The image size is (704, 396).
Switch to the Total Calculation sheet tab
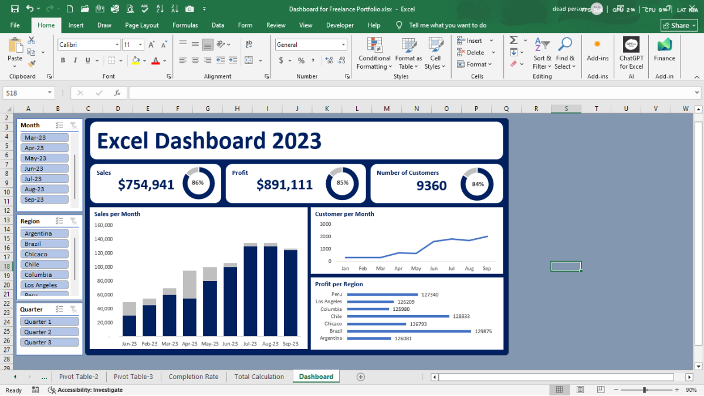tap(259, 377)
